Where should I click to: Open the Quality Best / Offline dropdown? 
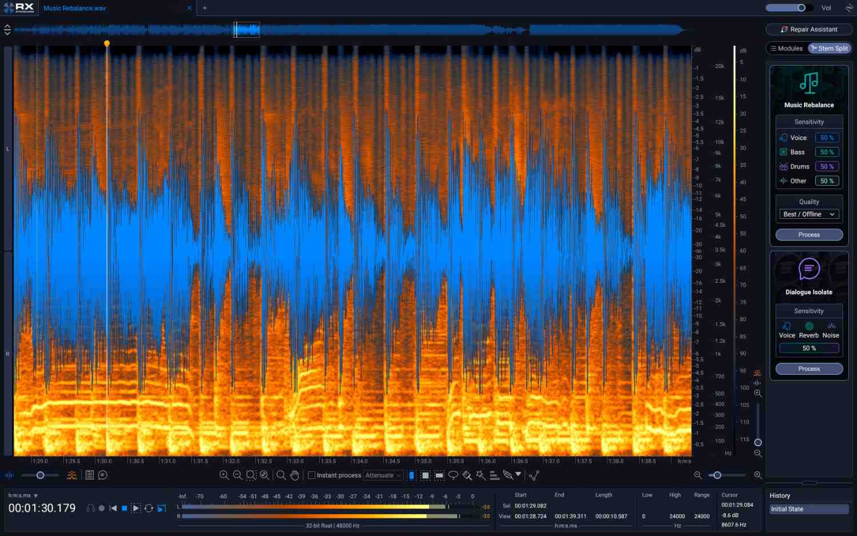click(x=808, y=214)
